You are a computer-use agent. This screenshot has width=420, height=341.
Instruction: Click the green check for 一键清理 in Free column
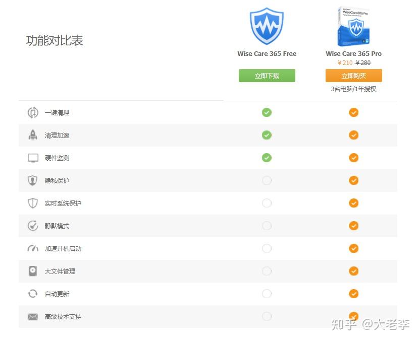267,112
